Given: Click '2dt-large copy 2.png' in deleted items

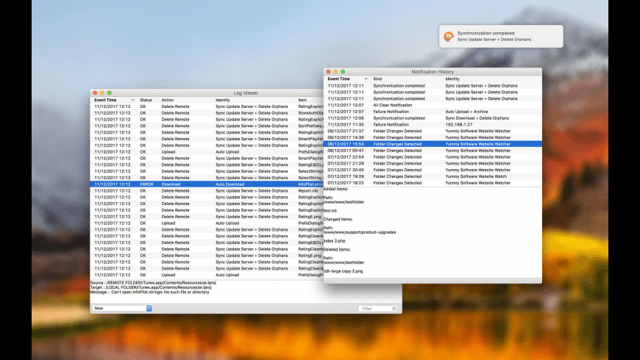Looking at the screenshot, I should (x=344, y=271).
